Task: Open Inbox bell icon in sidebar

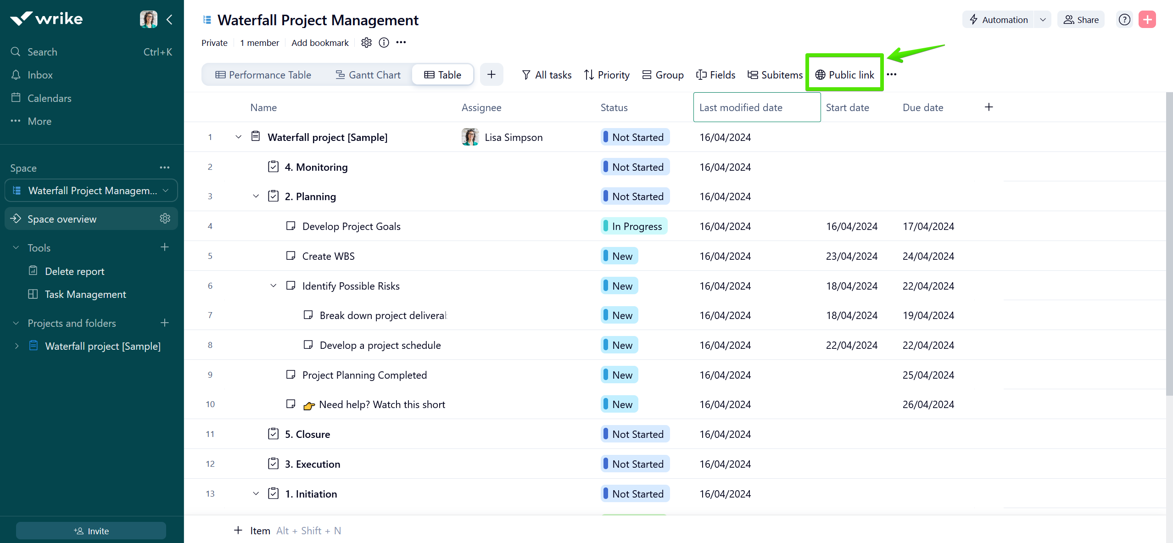Action: (16, 75)
